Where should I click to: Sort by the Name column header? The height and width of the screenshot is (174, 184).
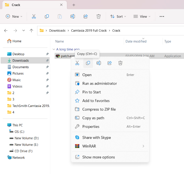pyautogui.click(x=60, y=41)
